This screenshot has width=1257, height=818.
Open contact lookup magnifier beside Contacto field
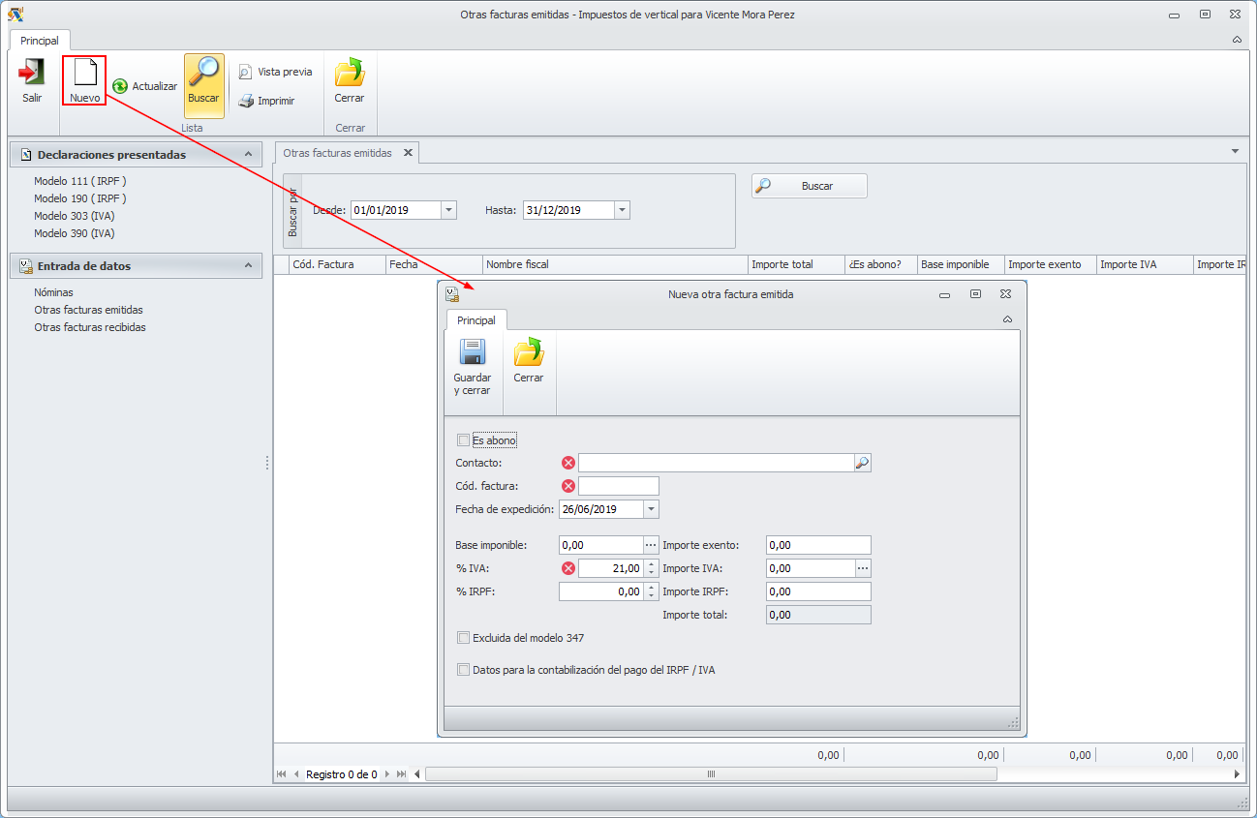pyautogui.click(x=862, y=463)
